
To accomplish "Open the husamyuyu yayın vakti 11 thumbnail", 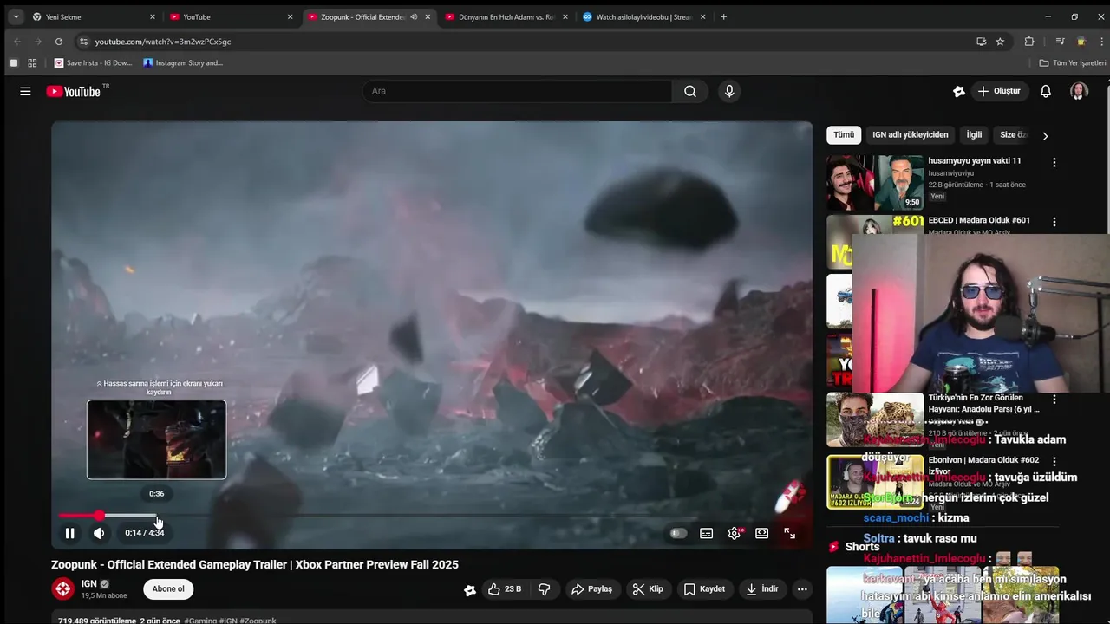I will pos(875,183).
